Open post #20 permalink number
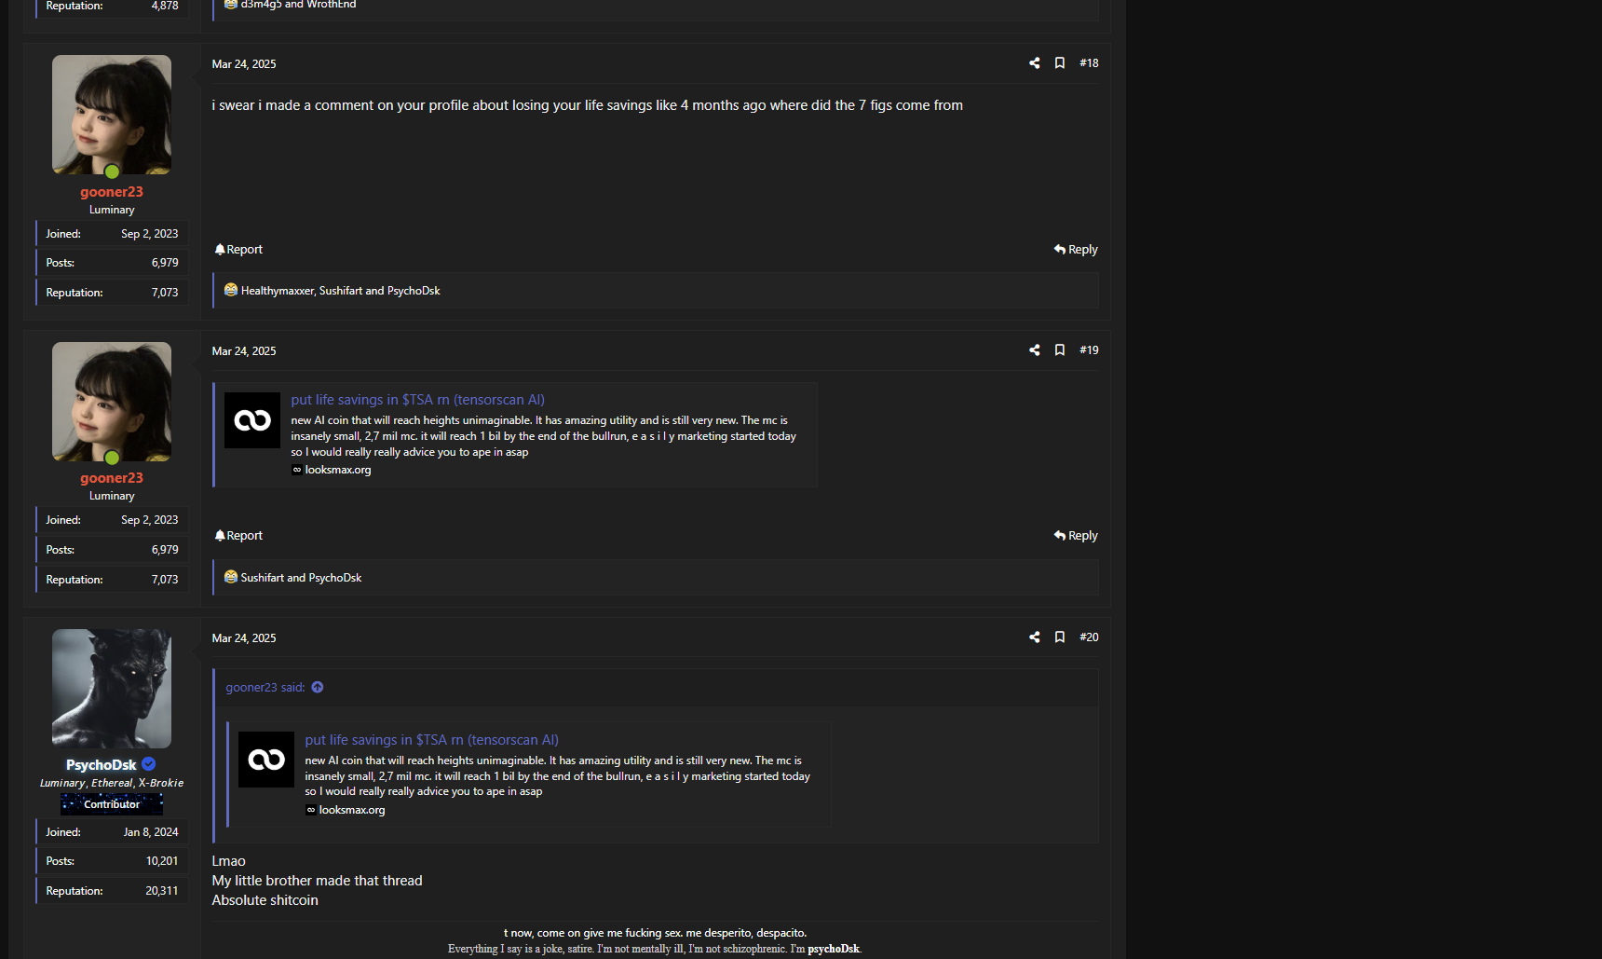Image resolution: width=1602 pixels, height=959 pixels. 1089,637
